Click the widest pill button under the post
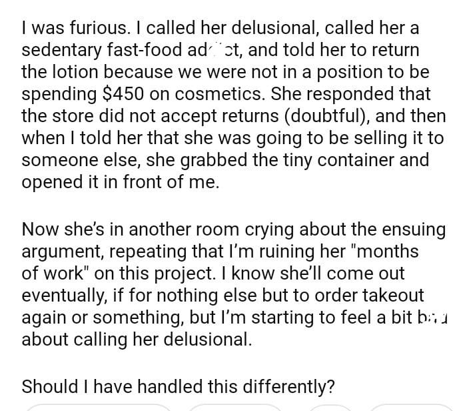The height and width of the screenshot is (411, 475). [x=98, y=407]
